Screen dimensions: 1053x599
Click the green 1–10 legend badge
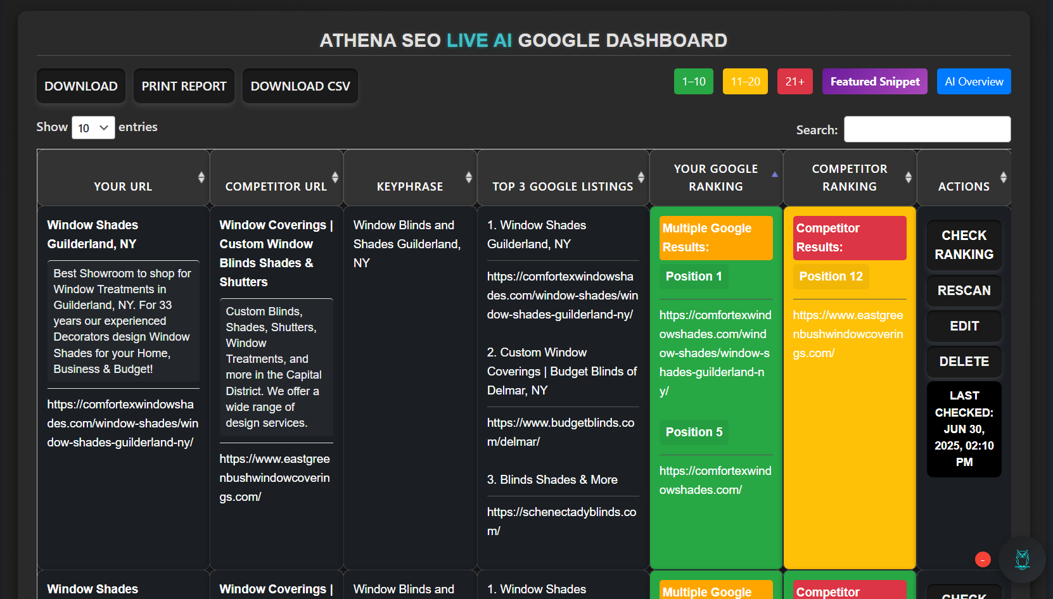pyautogui.click(x=694, y=82)
